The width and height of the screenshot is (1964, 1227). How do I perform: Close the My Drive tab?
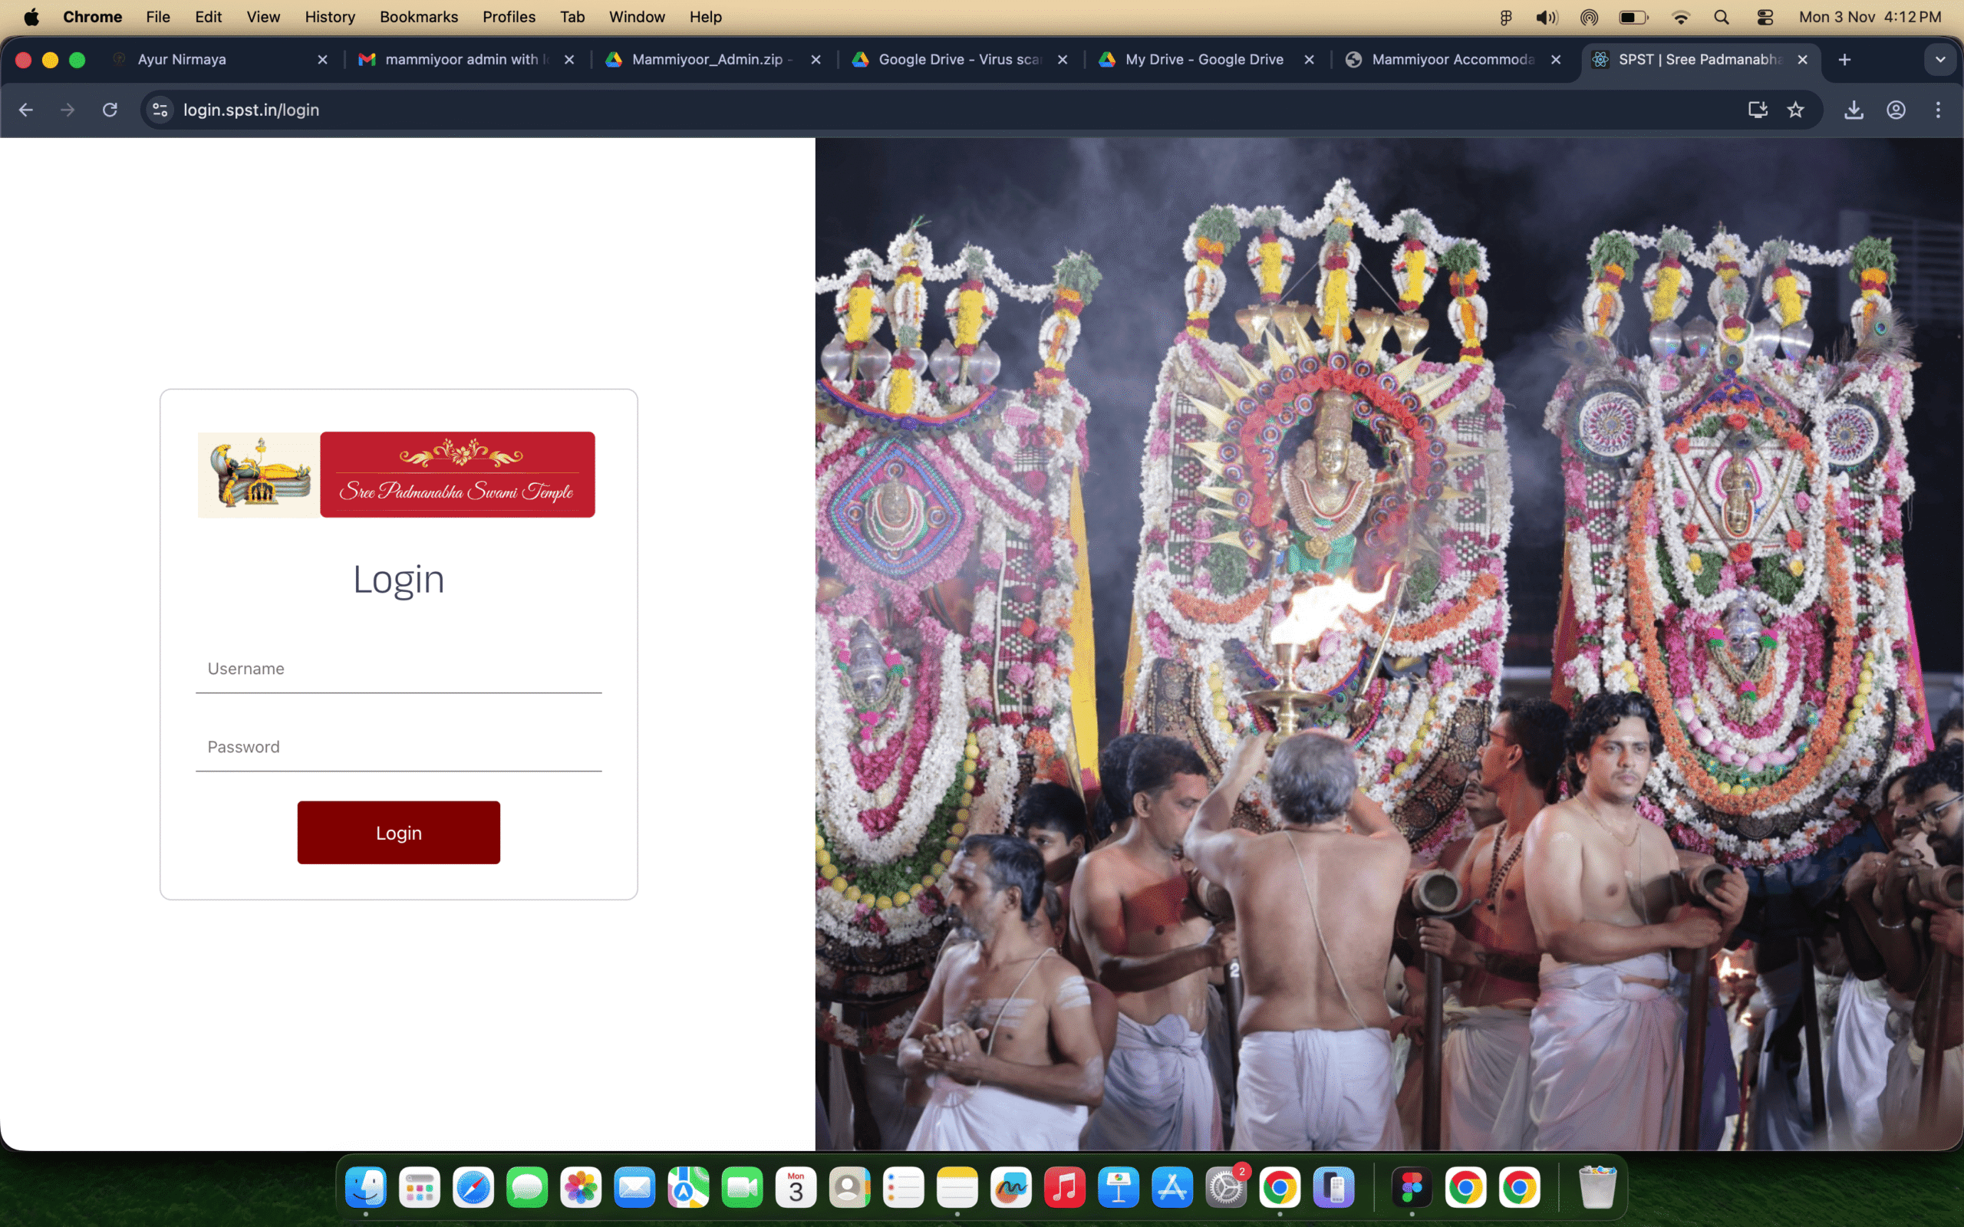[x=1309, y=59]
